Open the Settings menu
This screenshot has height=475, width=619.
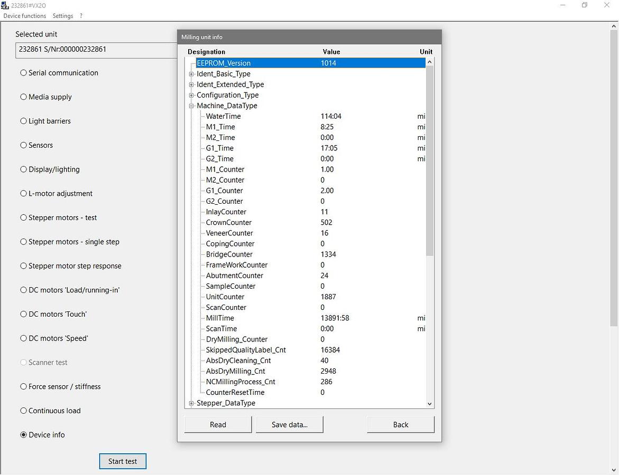pos(63,16)
